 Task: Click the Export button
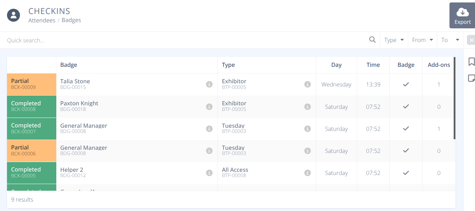[462, 15]
